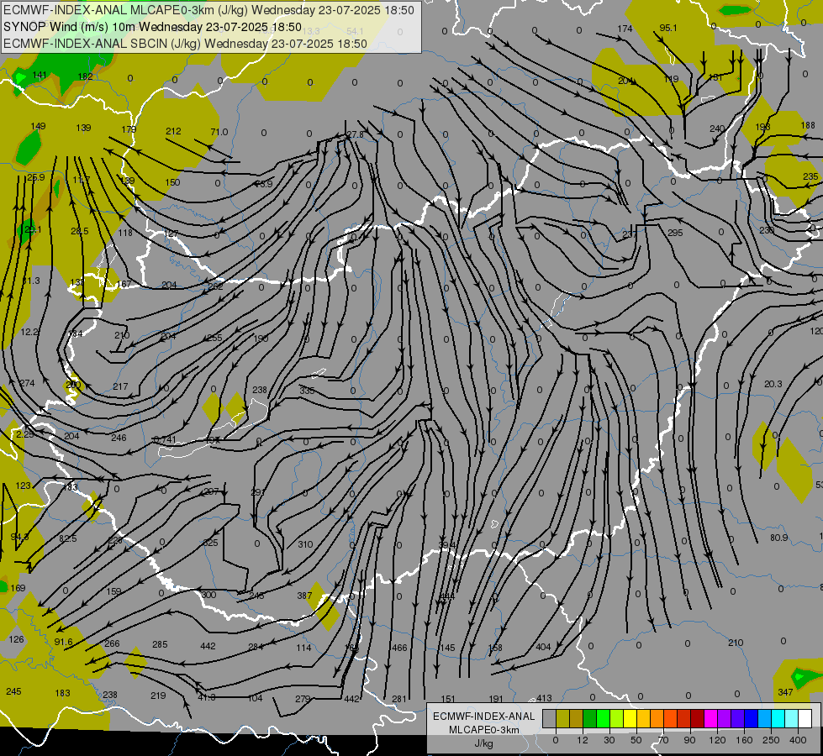This screenshot has width=823, height=756.
Task: Click the map value '95.1'
Action: pyautogui.click(x=668, y=29)
